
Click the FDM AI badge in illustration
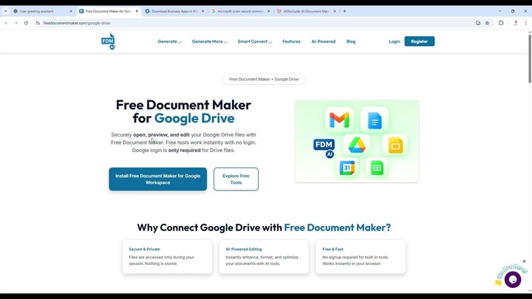tap(324, 148)
